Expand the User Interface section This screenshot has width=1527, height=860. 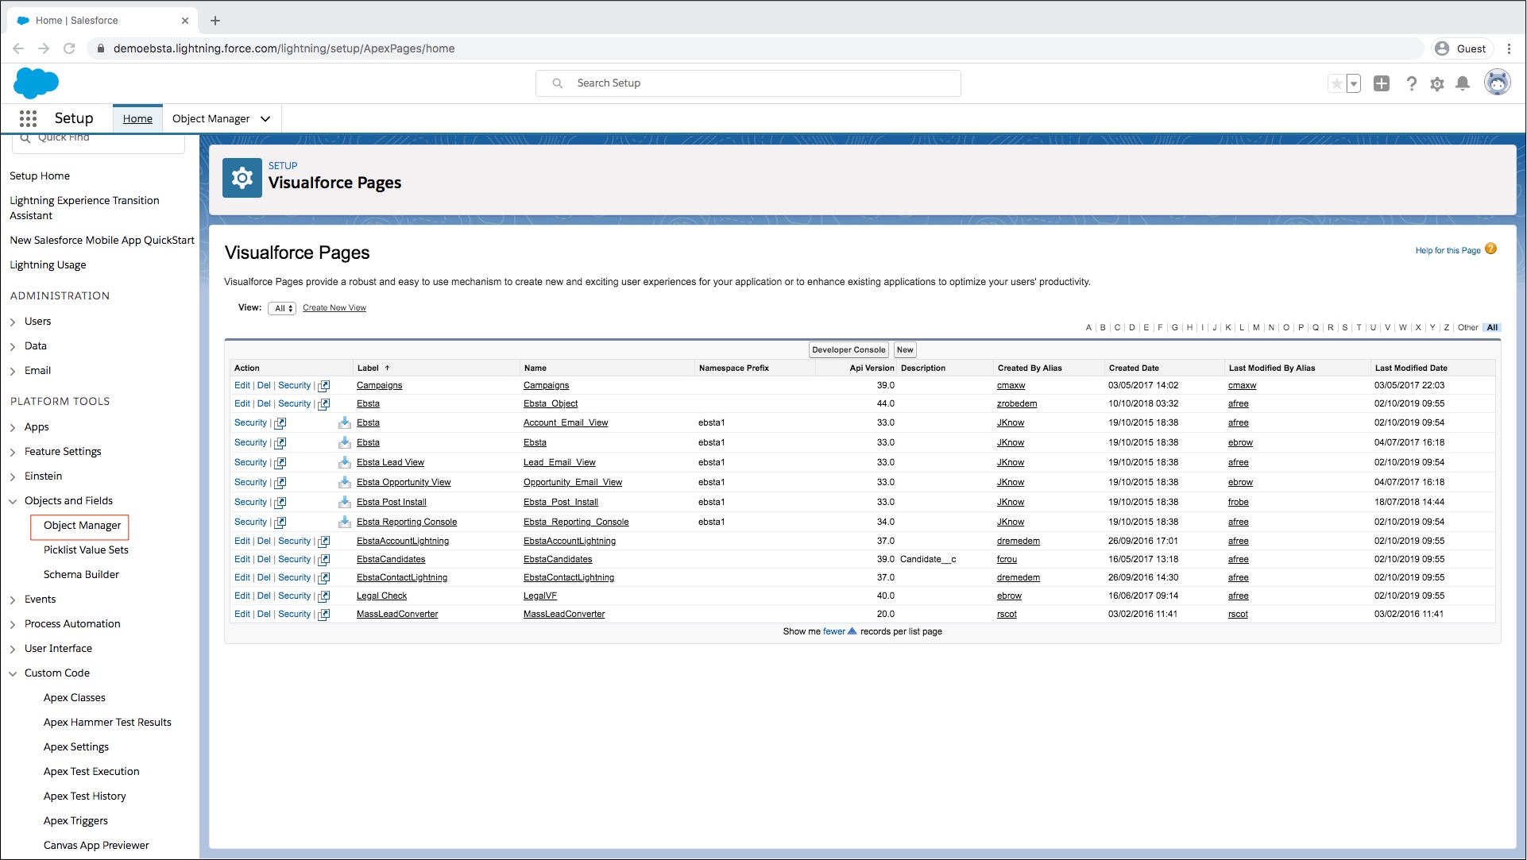pos(13,649)
